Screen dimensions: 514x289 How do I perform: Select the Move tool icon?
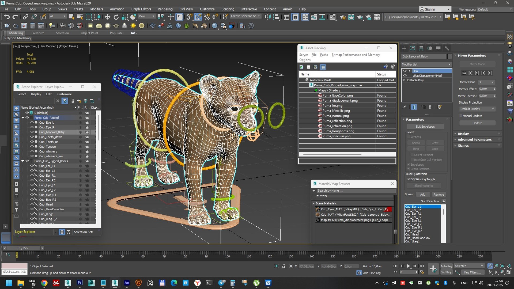coord(107,17)
